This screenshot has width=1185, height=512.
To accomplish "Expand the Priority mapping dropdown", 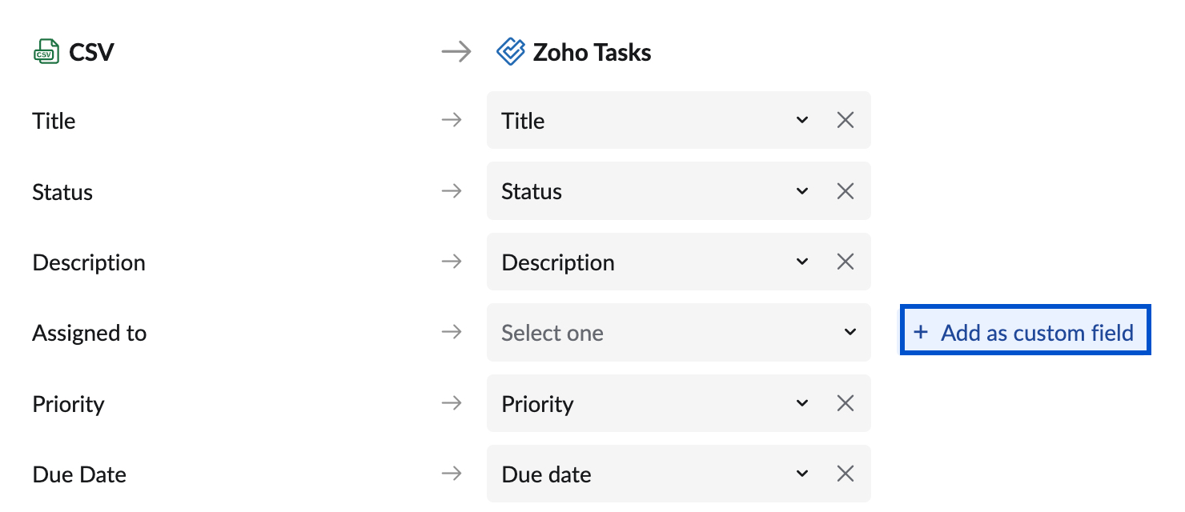I will 801,404.
